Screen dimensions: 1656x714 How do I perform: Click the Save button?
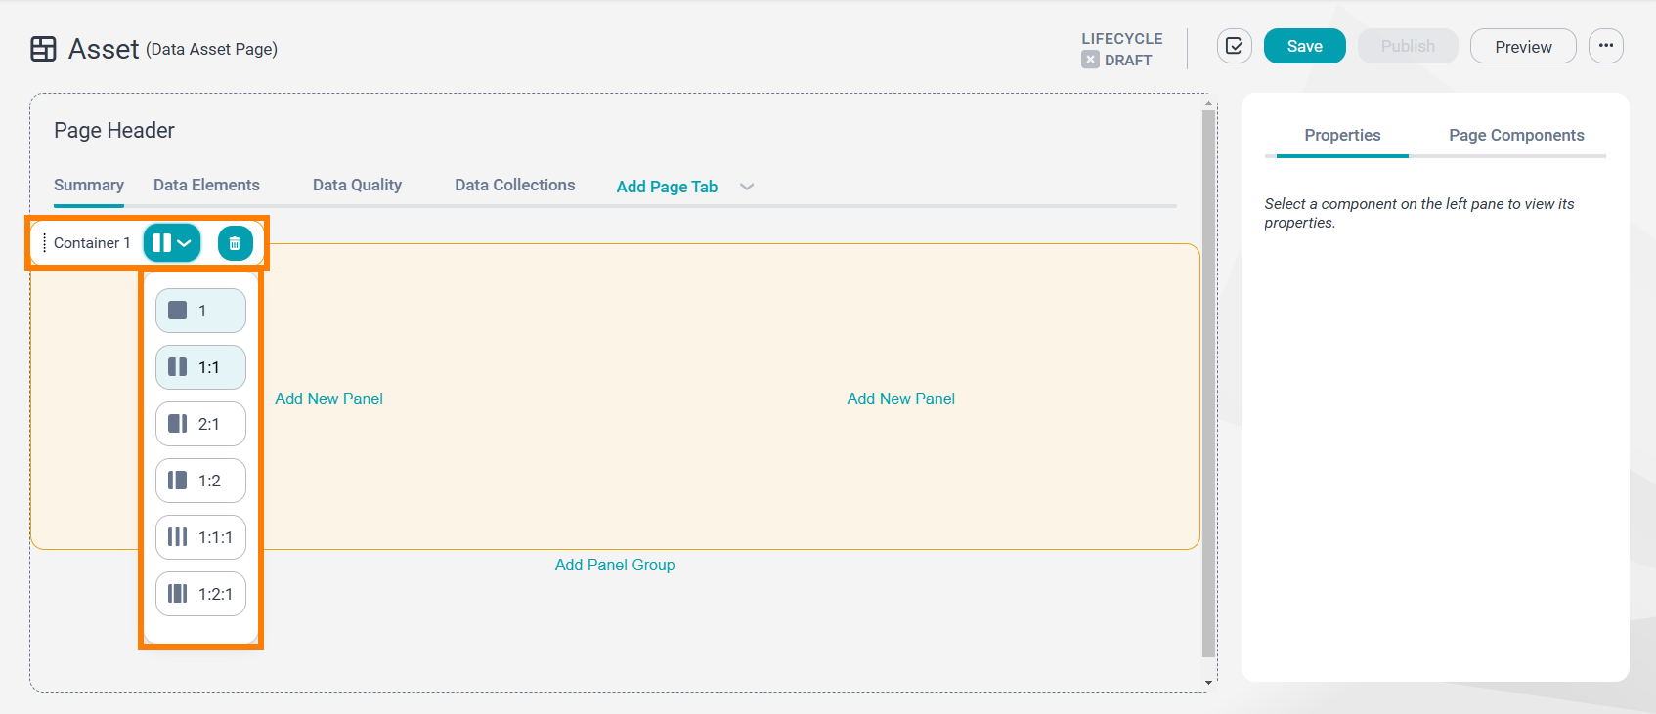pos(1304,46)
